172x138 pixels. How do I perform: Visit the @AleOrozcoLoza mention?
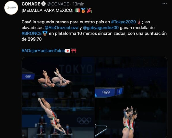pyautogui.click(x=61, y=28)
